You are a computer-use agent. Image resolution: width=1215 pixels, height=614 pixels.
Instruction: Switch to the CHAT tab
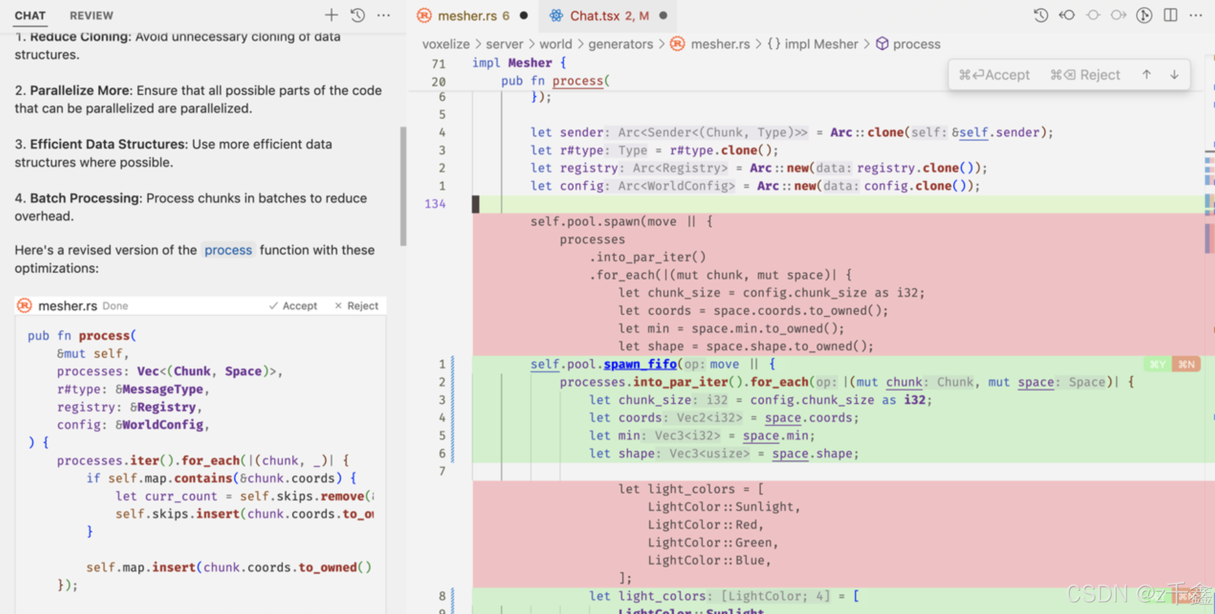(x=31, y=15)
